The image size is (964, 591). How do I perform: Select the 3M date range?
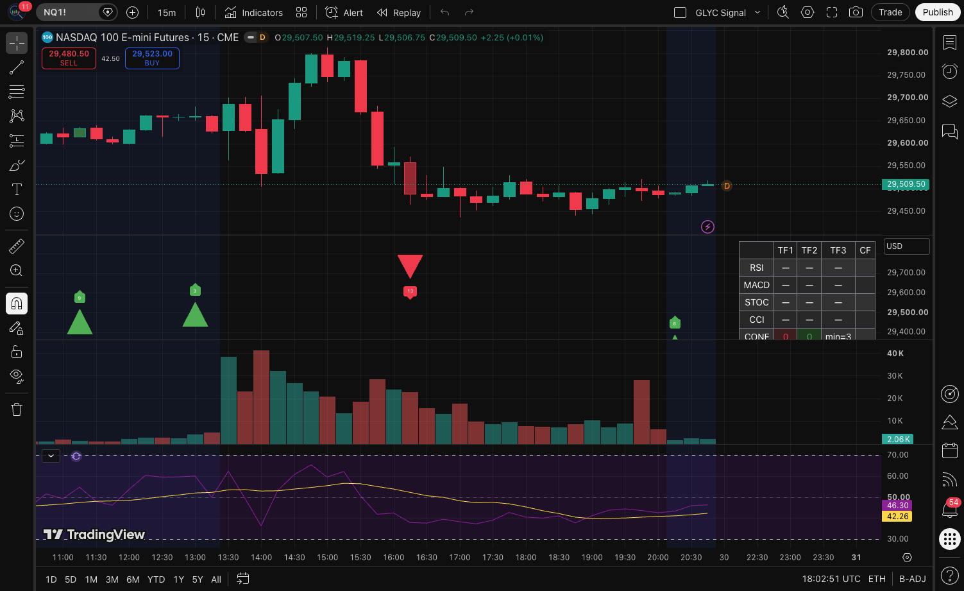tap(112, 579)
